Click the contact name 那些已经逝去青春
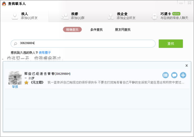This screenshot has width=194, height=137. tap(39, 74)
